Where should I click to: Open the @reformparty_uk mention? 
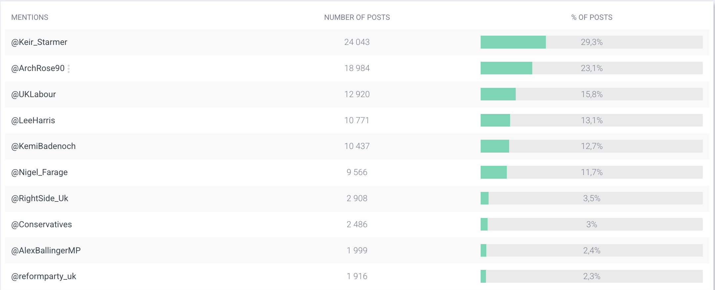click(44, 276)
